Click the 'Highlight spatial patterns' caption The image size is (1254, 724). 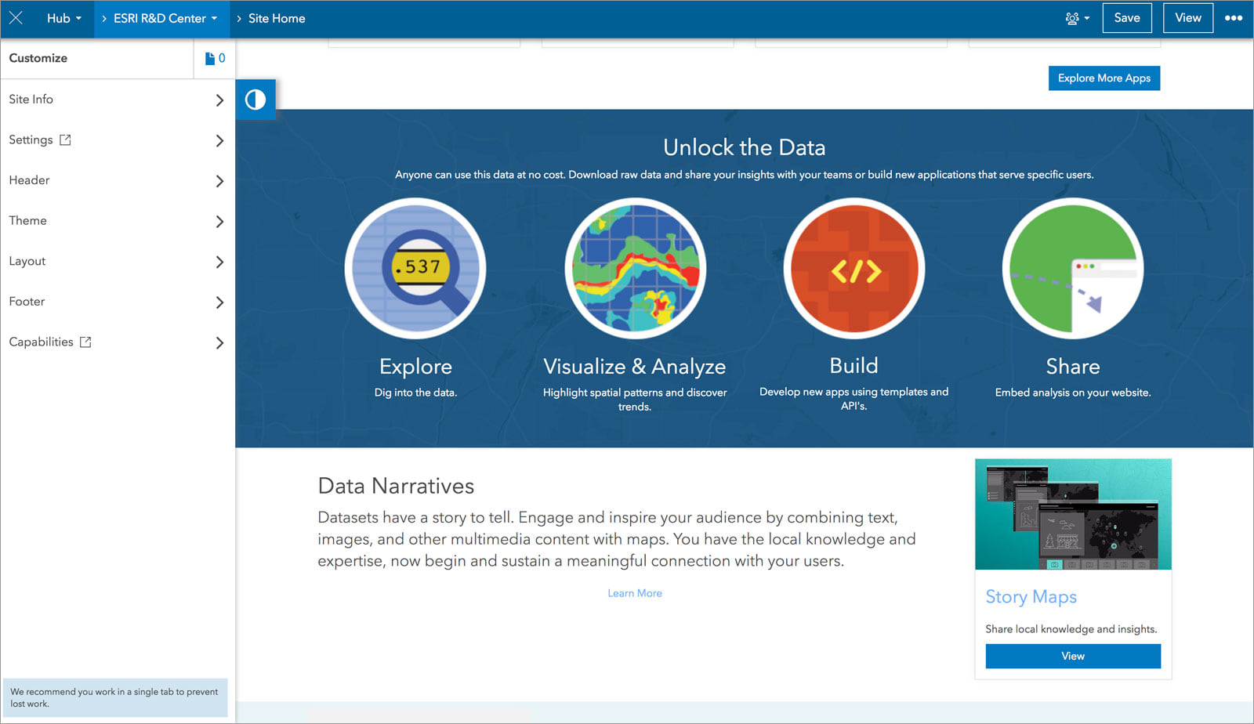pyautogui.click(x=635, y=400)
